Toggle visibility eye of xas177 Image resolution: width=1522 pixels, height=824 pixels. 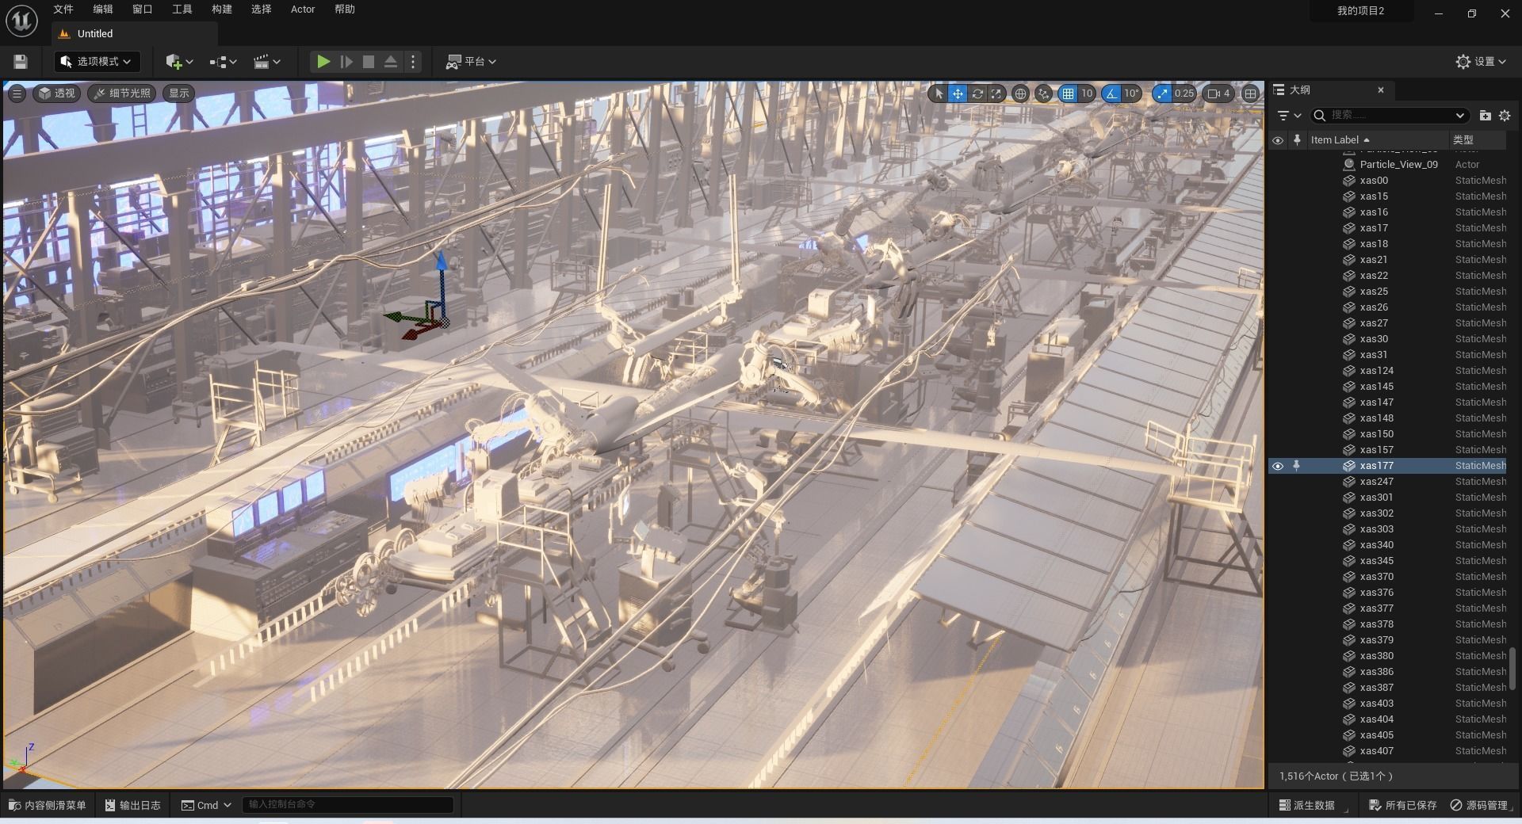pos(1277,466)
